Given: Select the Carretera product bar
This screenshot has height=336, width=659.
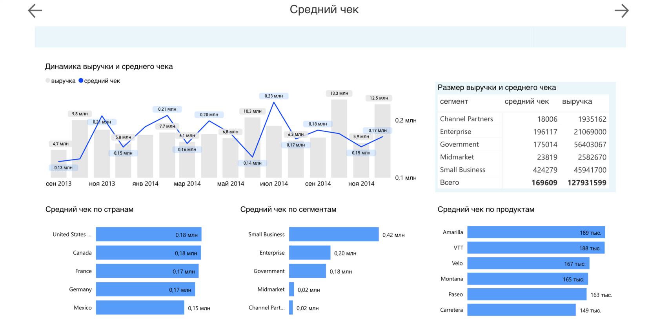Looking at the screenshot, I should 522,310.
